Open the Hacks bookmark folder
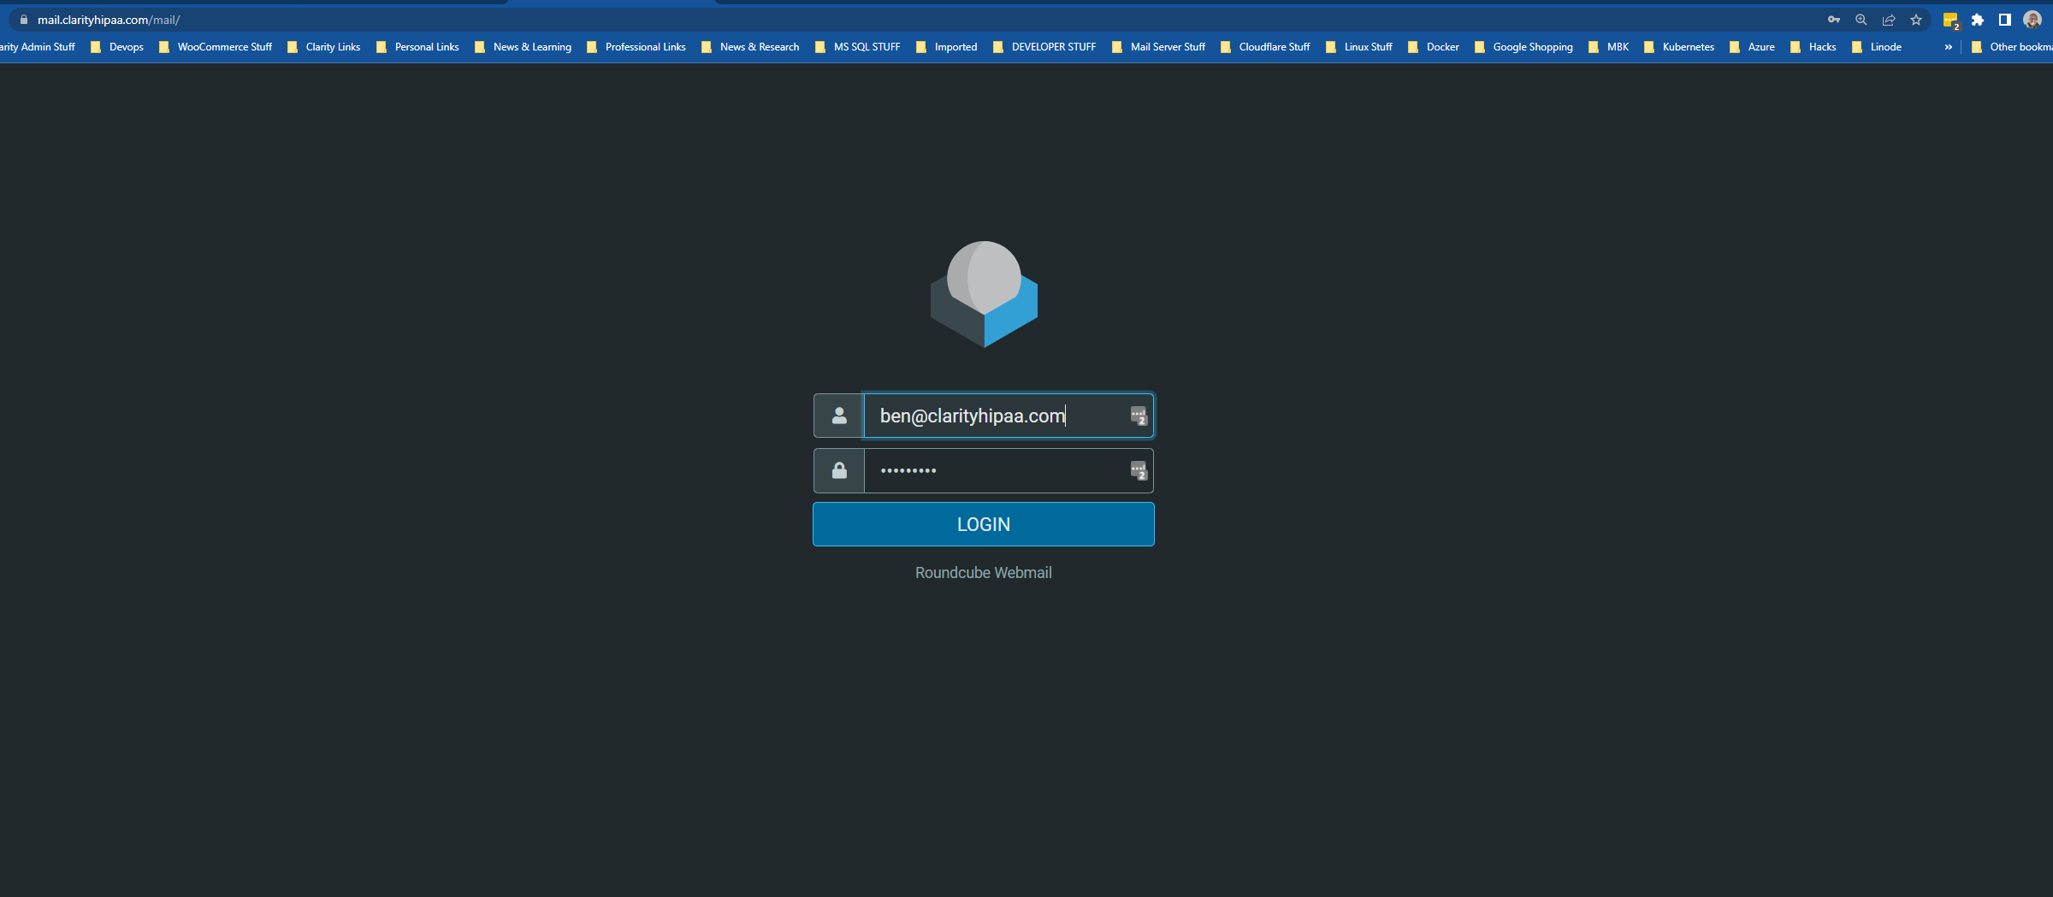This screenshot has width=2053, height=897. point(1813,47)
